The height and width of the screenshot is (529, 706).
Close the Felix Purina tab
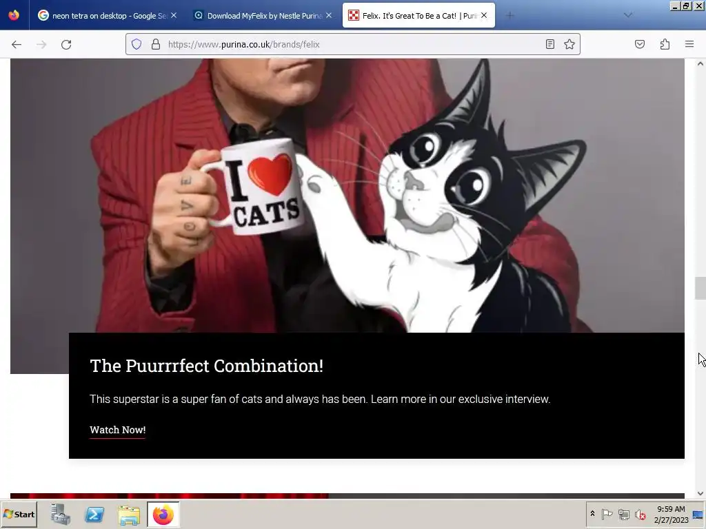(484, 15)
